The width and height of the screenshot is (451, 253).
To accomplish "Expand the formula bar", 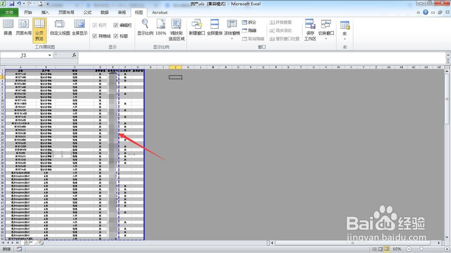I will click(448, 55).
